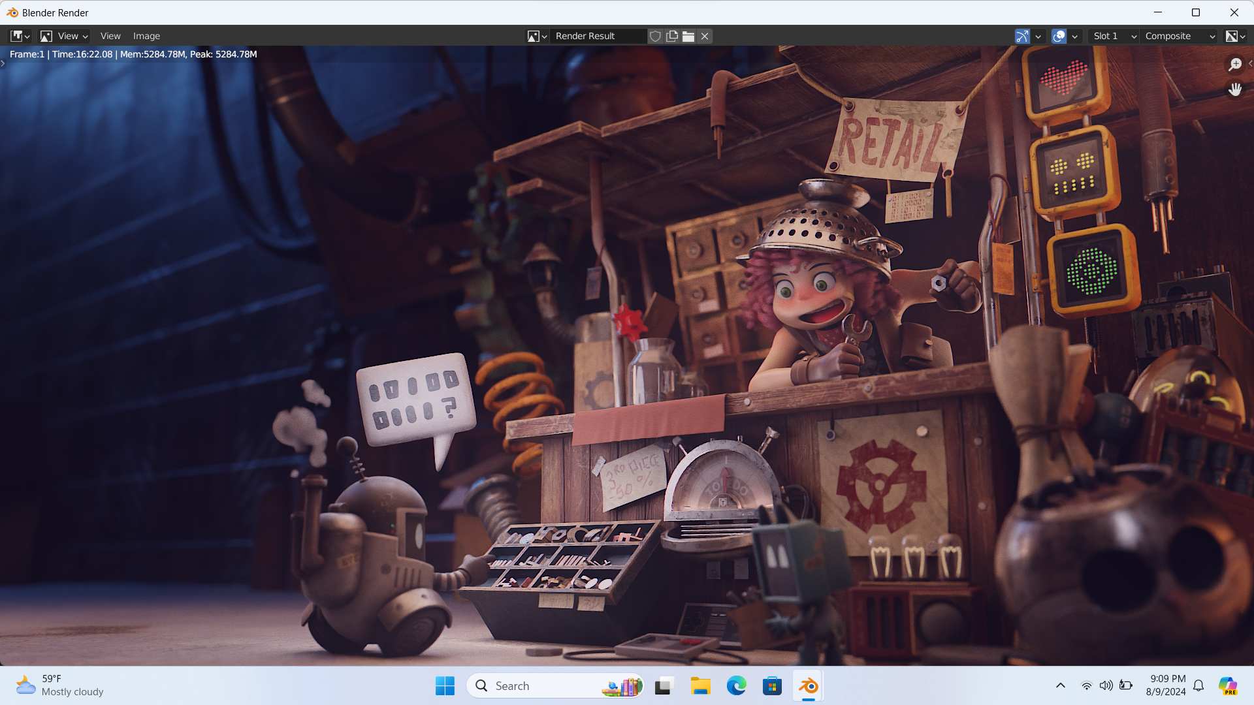
Task: Click the taskbar Search box
Action: click(556, 686)
